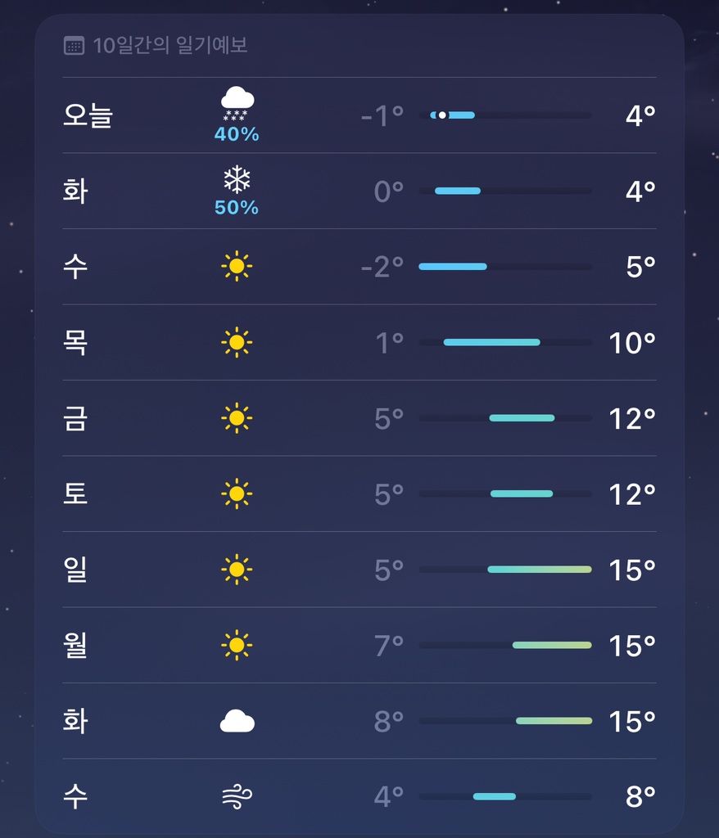This screenshot has height=838, width=719.
Task: Open the 오늘 forecast row label
Action: (88, 116)
